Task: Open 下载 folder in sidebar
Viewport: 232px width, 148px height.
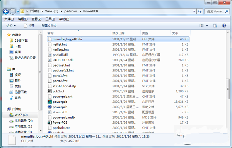Action: click(x=15, y=46)
